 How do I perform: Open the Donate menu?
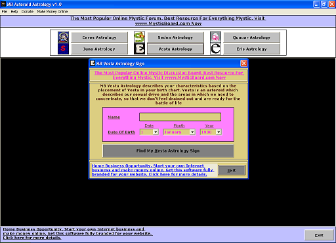coord(28,12)
